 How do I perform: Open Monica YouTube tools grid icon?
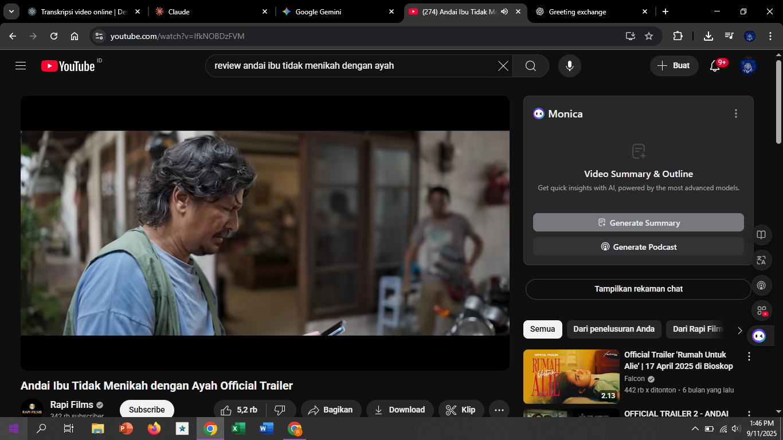(761, 311)
